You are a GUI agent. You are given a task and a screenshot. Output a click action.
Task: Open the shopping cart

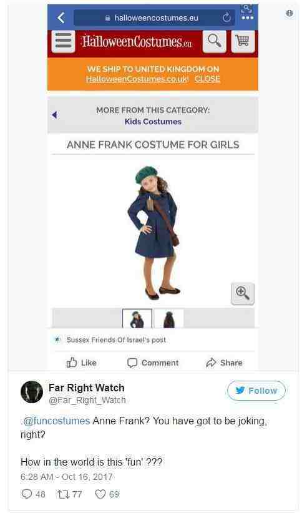click(x=243, y=41)
